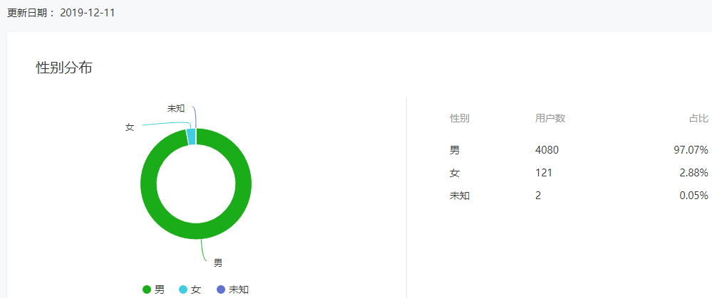Click the 未知 callout label above the chart
The image size is (712, 298).
(x=176, y=109)
